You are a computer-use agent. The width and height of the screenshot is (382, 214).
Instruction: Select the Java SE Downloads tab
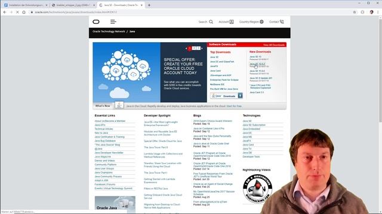pyautogui.click(x=121, y=5)
